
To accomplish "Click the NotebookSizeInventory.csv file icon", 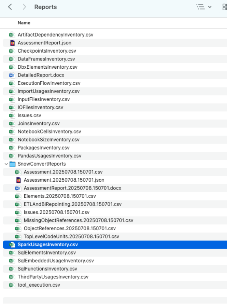I will pos(12,140).
